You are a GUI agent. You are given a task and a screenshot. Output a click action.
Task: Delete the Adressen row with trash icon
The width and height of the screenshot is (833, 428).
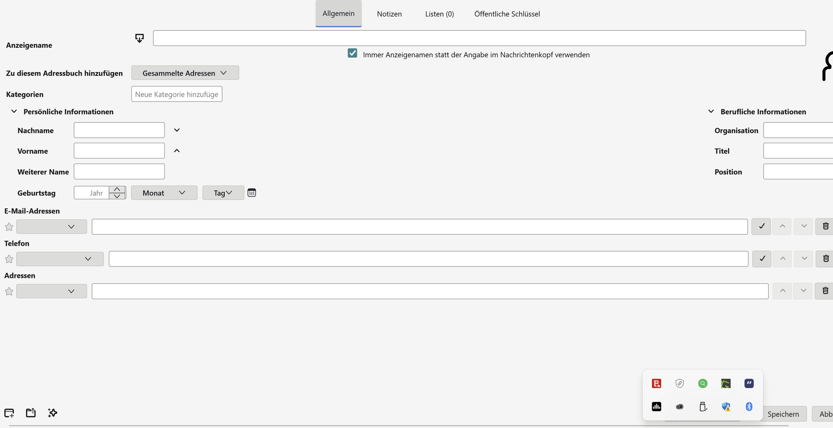point(825,291)
